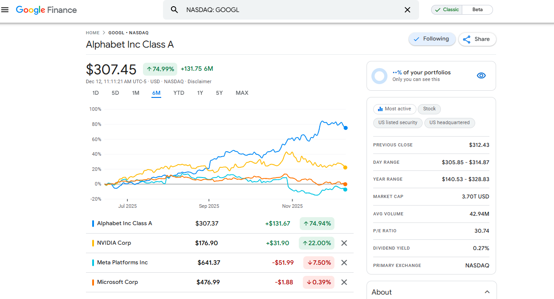The image size is (554, 299).
Task: Click the yellow NVIDIA color marker
Action: coord(93,243)
